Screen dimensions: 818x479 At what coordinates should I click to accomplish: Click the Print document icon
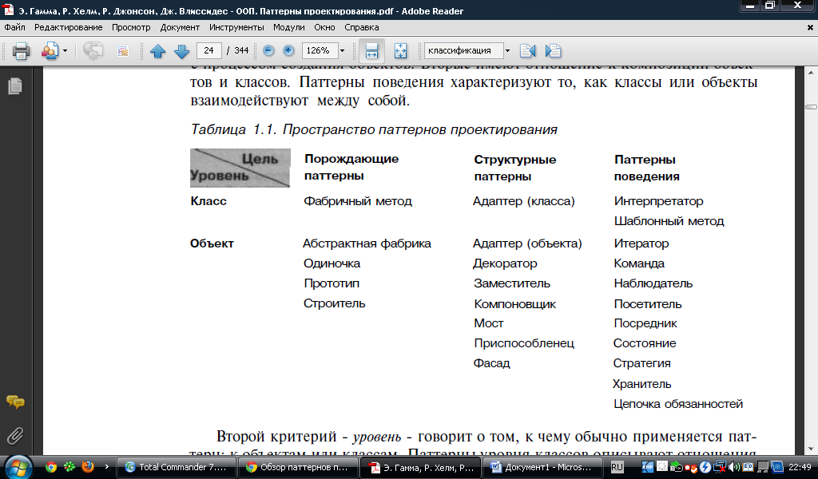click(x=21, y=51)
